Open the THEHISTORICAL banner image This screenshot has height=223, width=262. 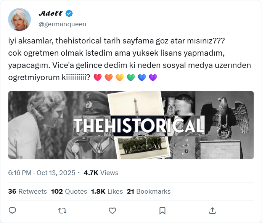[x=131, y=125]
